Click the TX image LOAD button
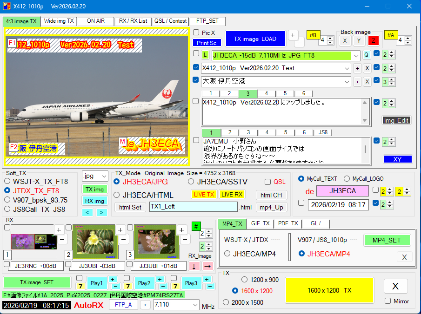Image resolution: width=421 pixels, height=314 pixels. pos(255,39)
